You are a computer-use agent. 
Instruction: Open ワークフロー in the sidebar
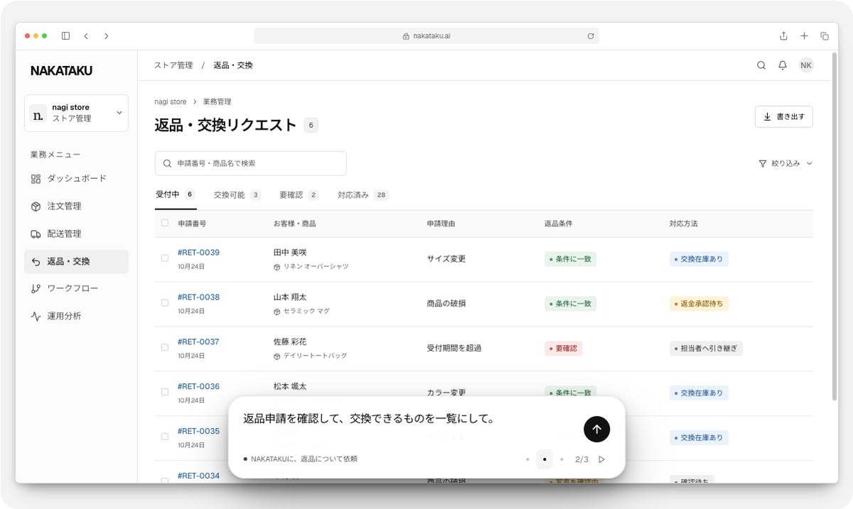tap(76, 289)
